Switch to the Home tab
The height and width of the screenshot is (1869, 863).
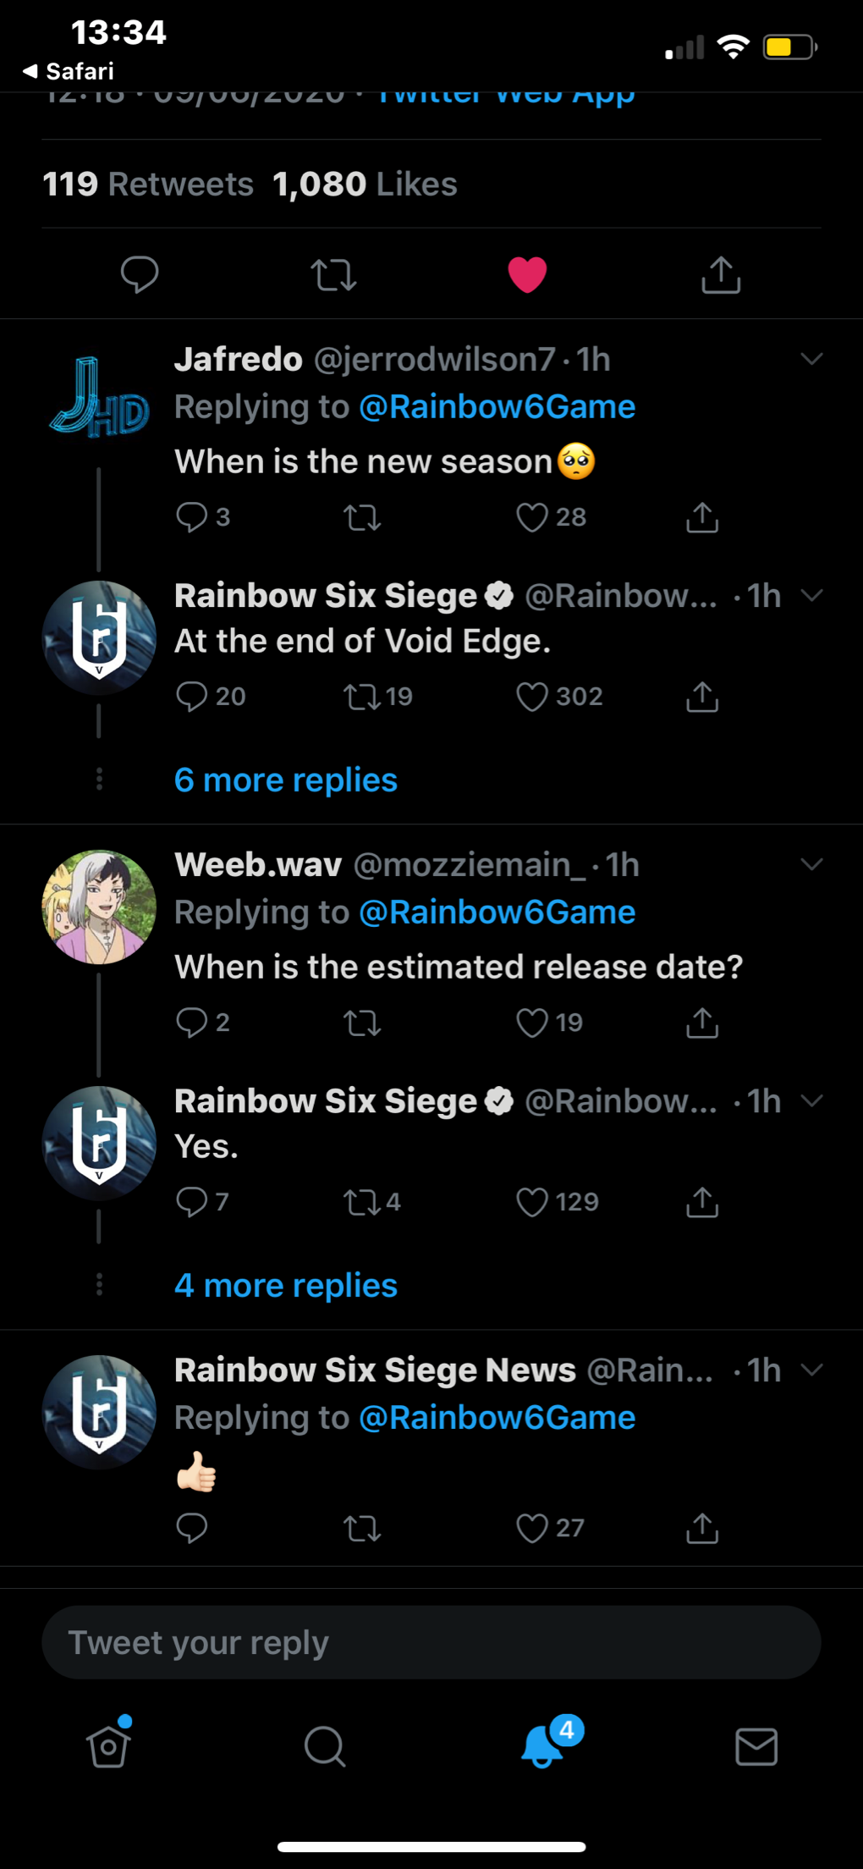[109, 1746]
